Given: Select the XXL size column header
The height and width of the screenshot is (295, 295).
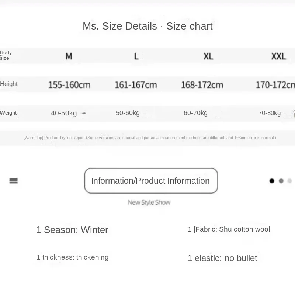Looking at the screenshot, I should (279, 56).
